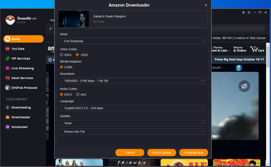Click the StreamFab sloth logo
The height and width of the screenshot is (167, 271).
10,20
